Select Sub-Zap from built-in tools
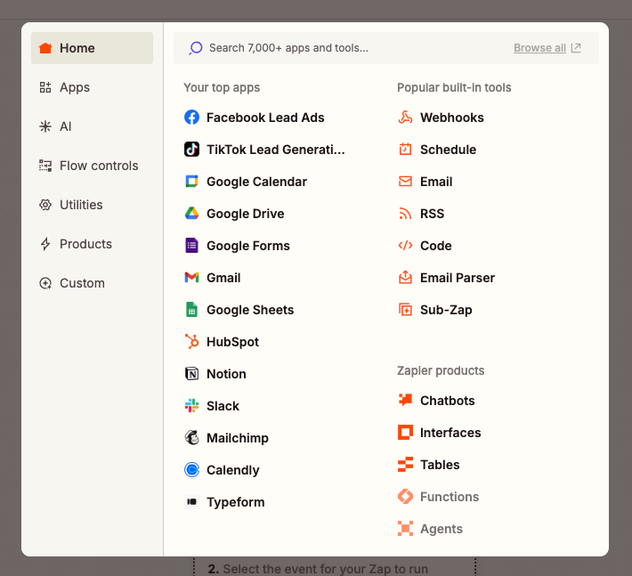This screenshot has width=632, height=576. 445,310
